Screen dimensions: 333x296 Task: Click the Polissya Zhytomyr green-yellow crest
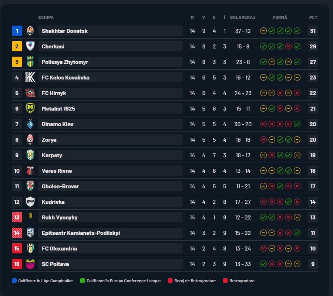[x=30, y=62]
